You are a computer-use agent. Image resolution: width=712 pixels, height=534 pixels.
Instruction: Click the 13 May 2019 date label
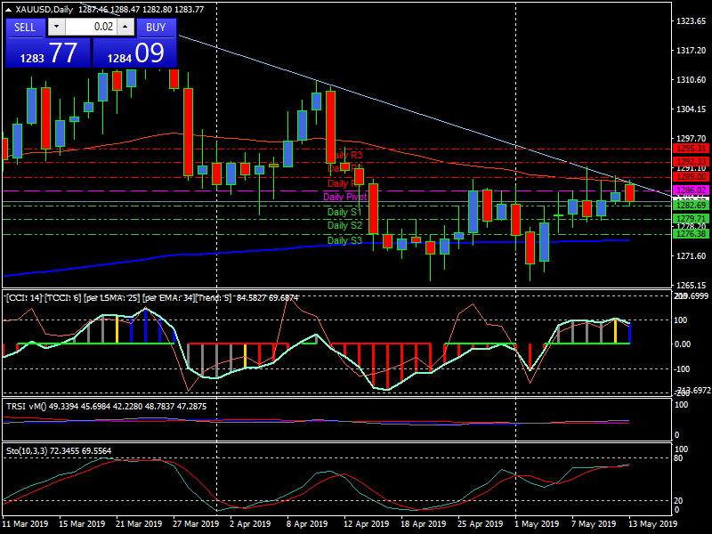pos(651,524)
